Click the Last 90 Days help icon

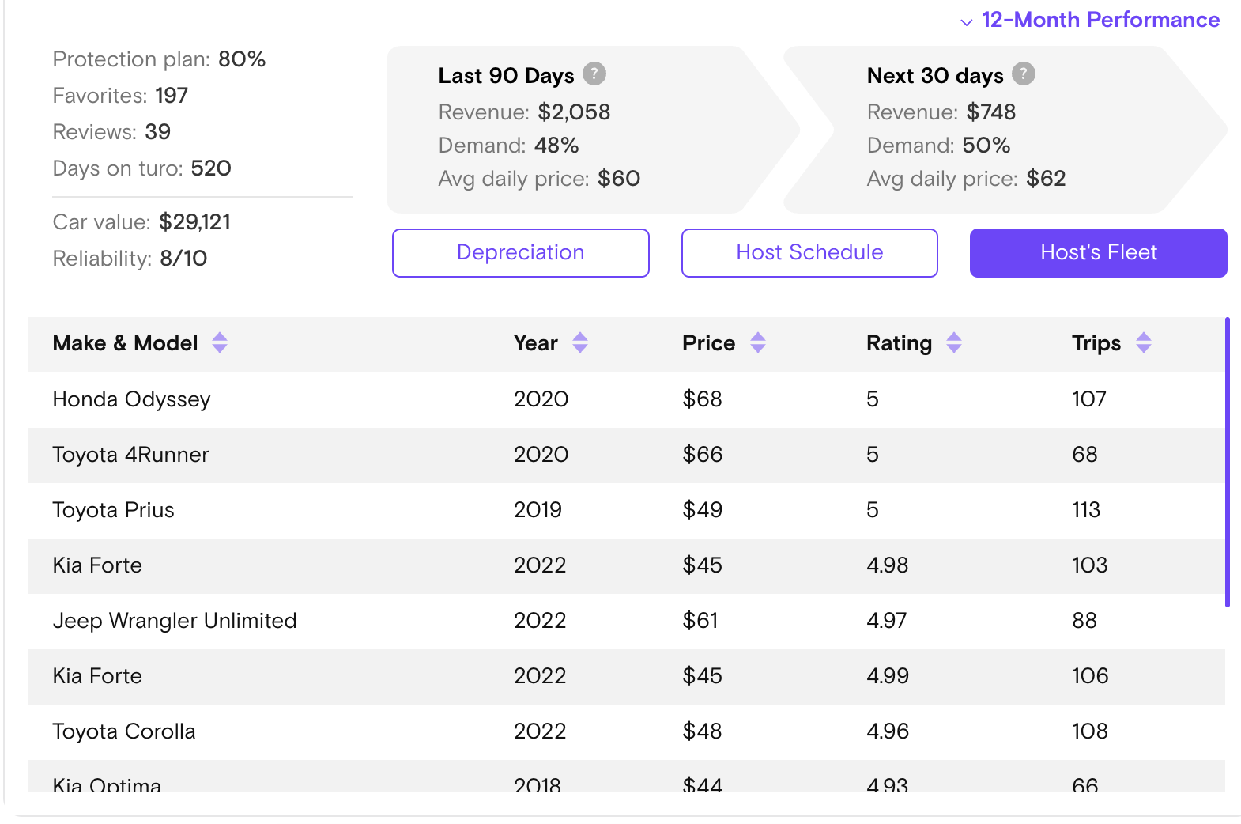594,74
